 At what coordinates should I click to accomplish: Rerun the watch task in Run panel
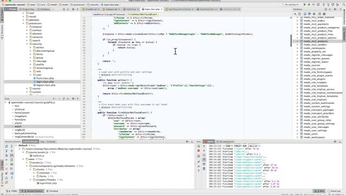[198, 146]
